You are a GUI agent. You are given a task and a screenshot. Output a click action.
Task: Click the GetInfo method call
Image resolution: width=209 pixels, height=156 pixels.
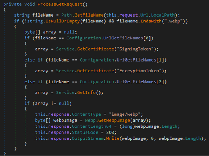pyautogui.click(x=86, y=93)
